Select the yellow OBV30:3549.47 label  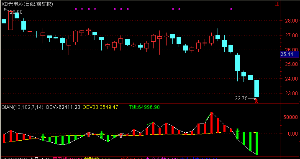(x=100, y=107)
